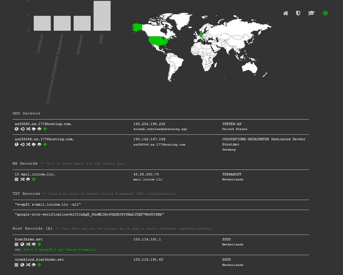The image size is (343, 275).
Task: Click the TXT Records section heading
Action: coord(26,194)
